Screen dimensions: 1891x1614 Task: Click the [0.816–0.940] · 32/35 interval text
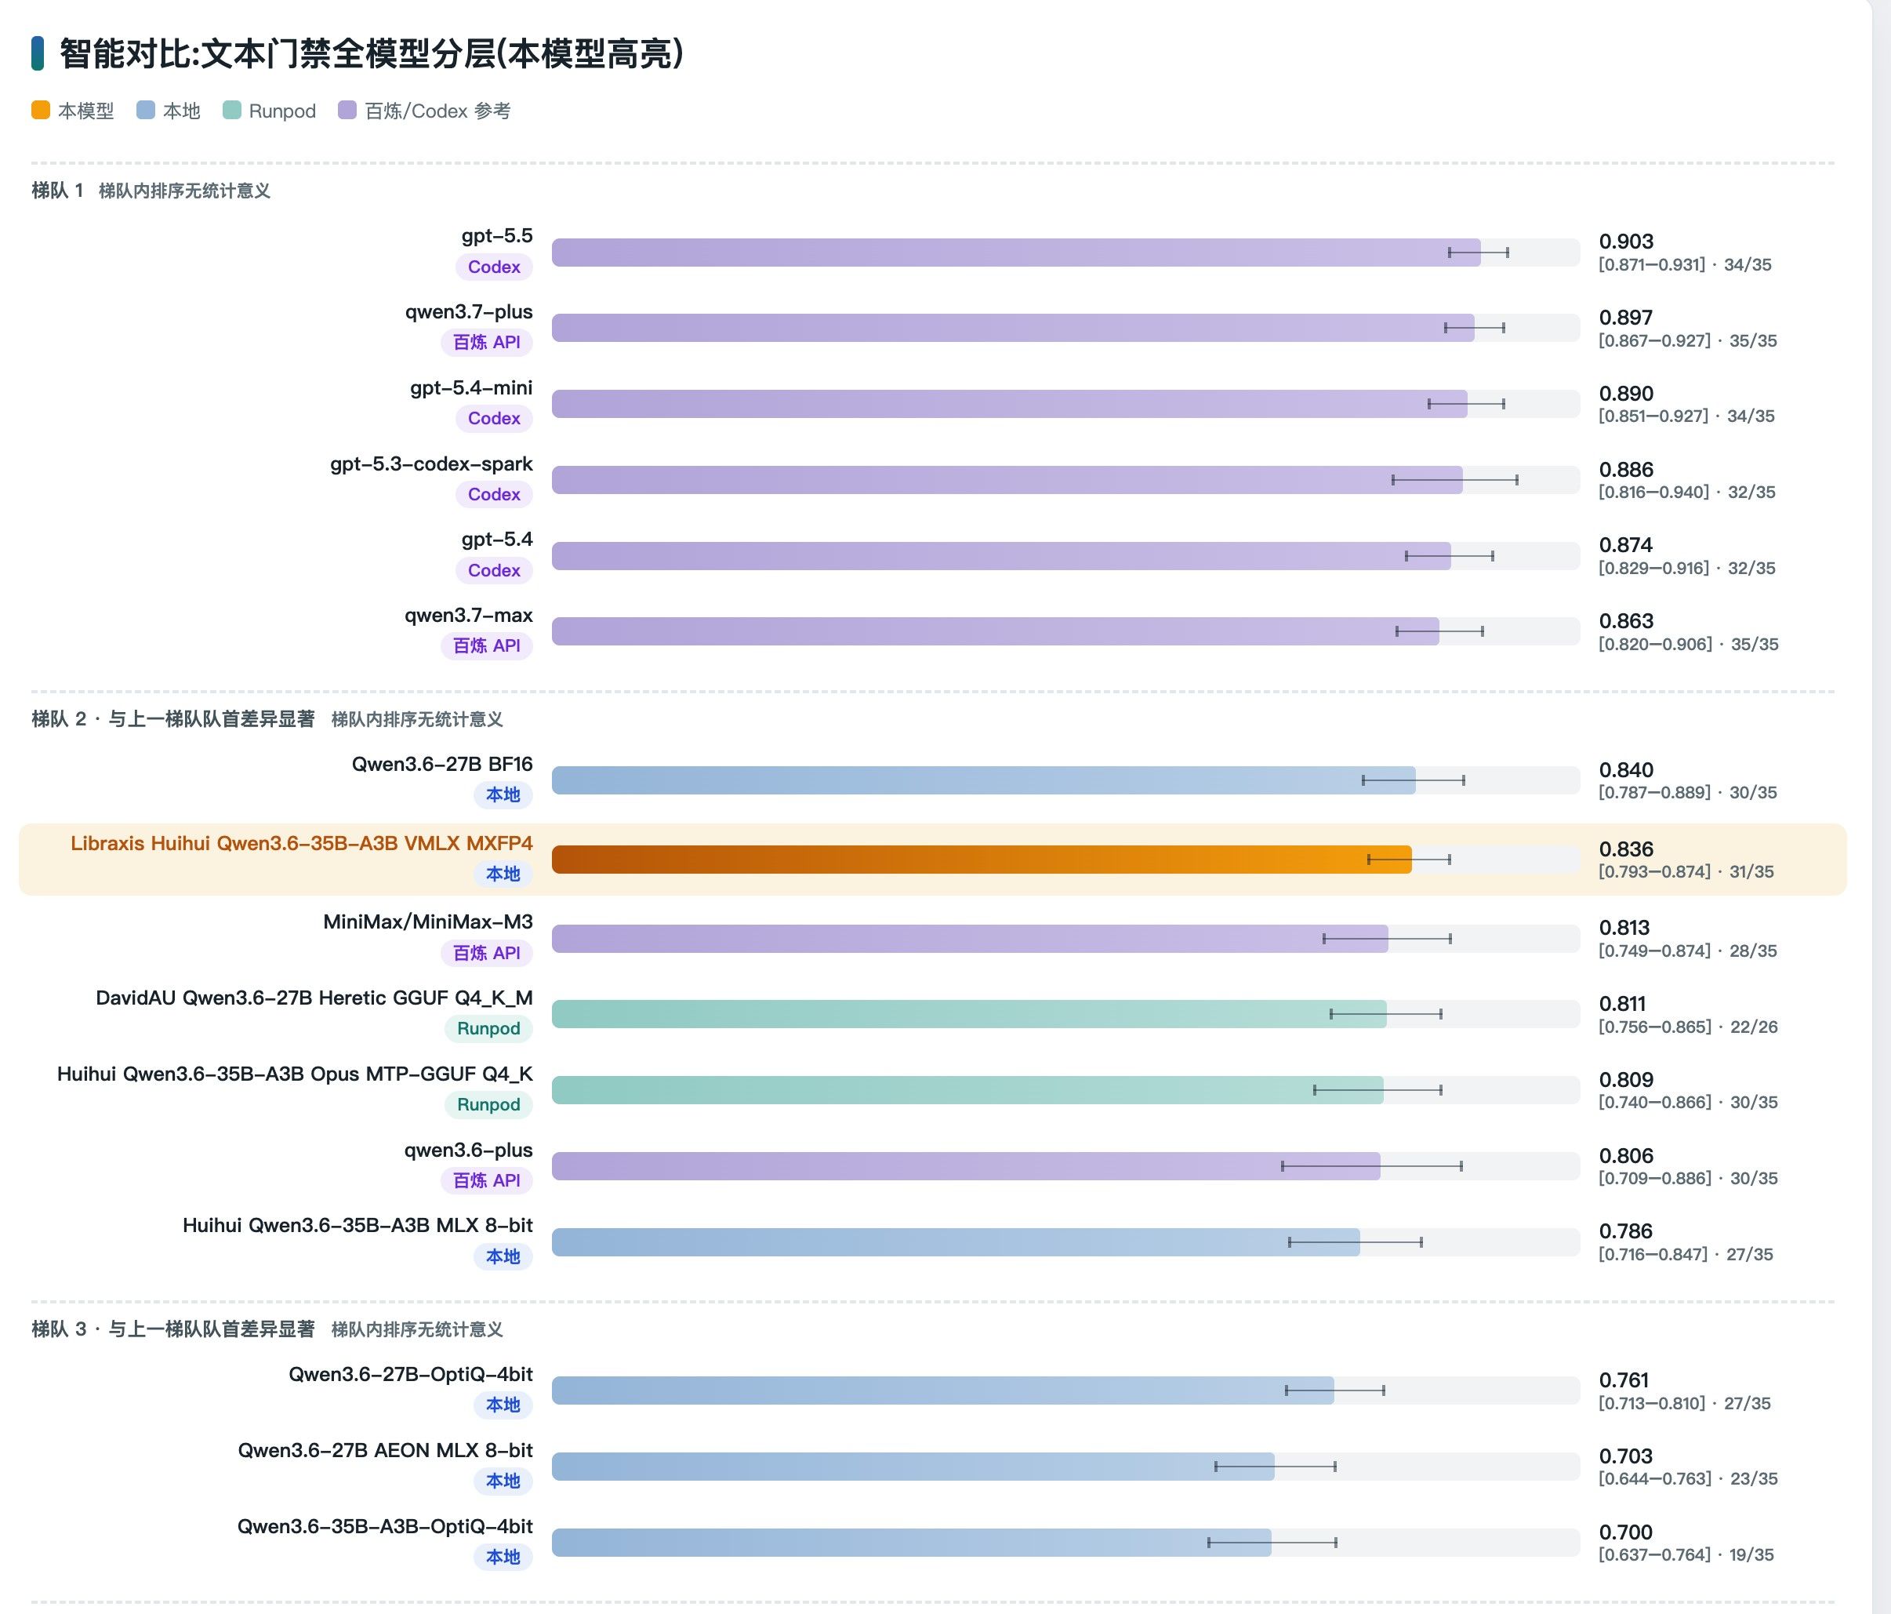pyautogui.click(x=1687, y=492)
